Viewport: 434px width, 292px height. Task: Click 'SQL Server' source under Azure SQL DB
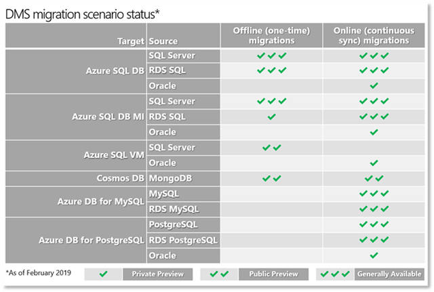tap(184, 56)
